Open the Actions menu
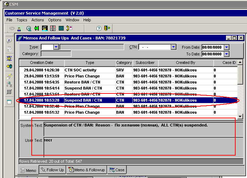This screenshot has height=178, width=247. click(38, 20)
